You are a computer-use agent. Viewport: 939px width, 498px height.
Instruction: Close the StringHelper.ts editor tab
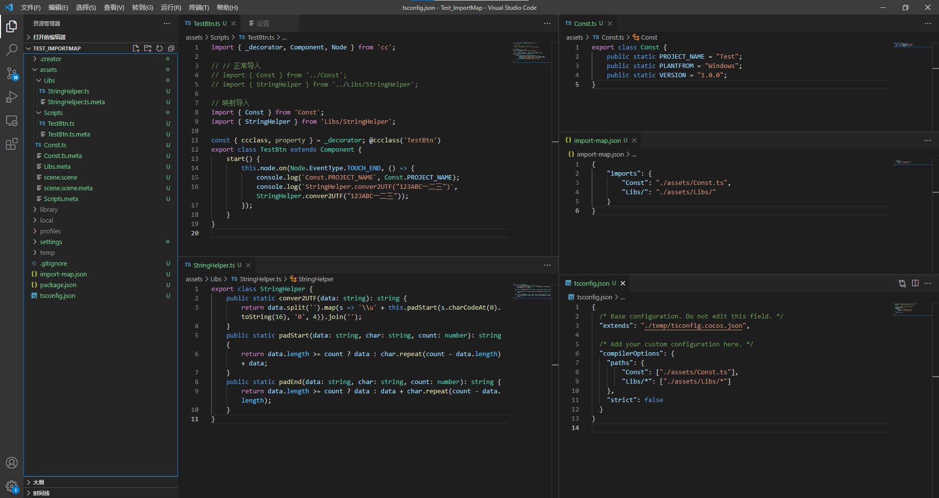(x=248, y=265)
